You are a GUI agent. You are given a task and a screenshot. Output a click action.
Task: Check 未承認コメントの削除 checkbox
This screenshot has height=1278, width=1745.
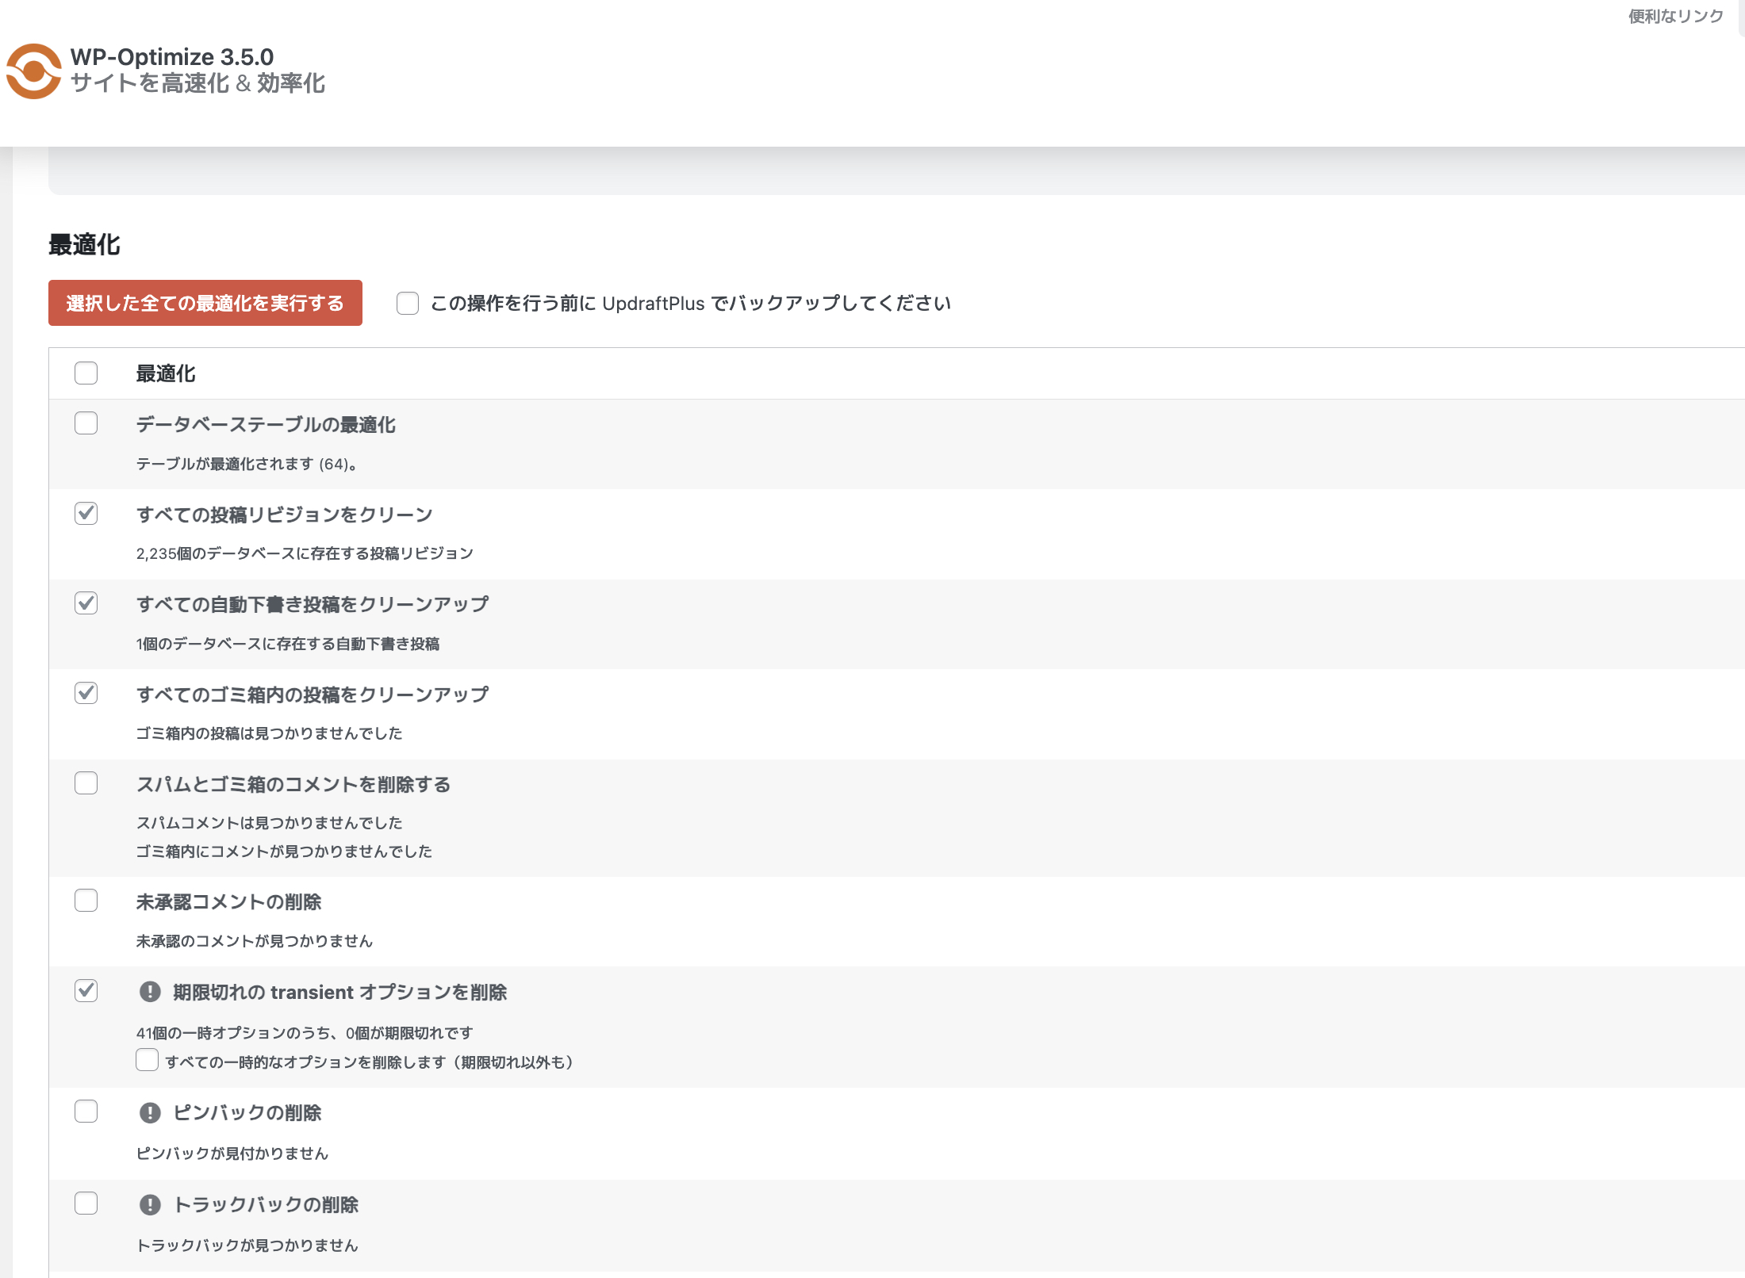tap(86, 901)
